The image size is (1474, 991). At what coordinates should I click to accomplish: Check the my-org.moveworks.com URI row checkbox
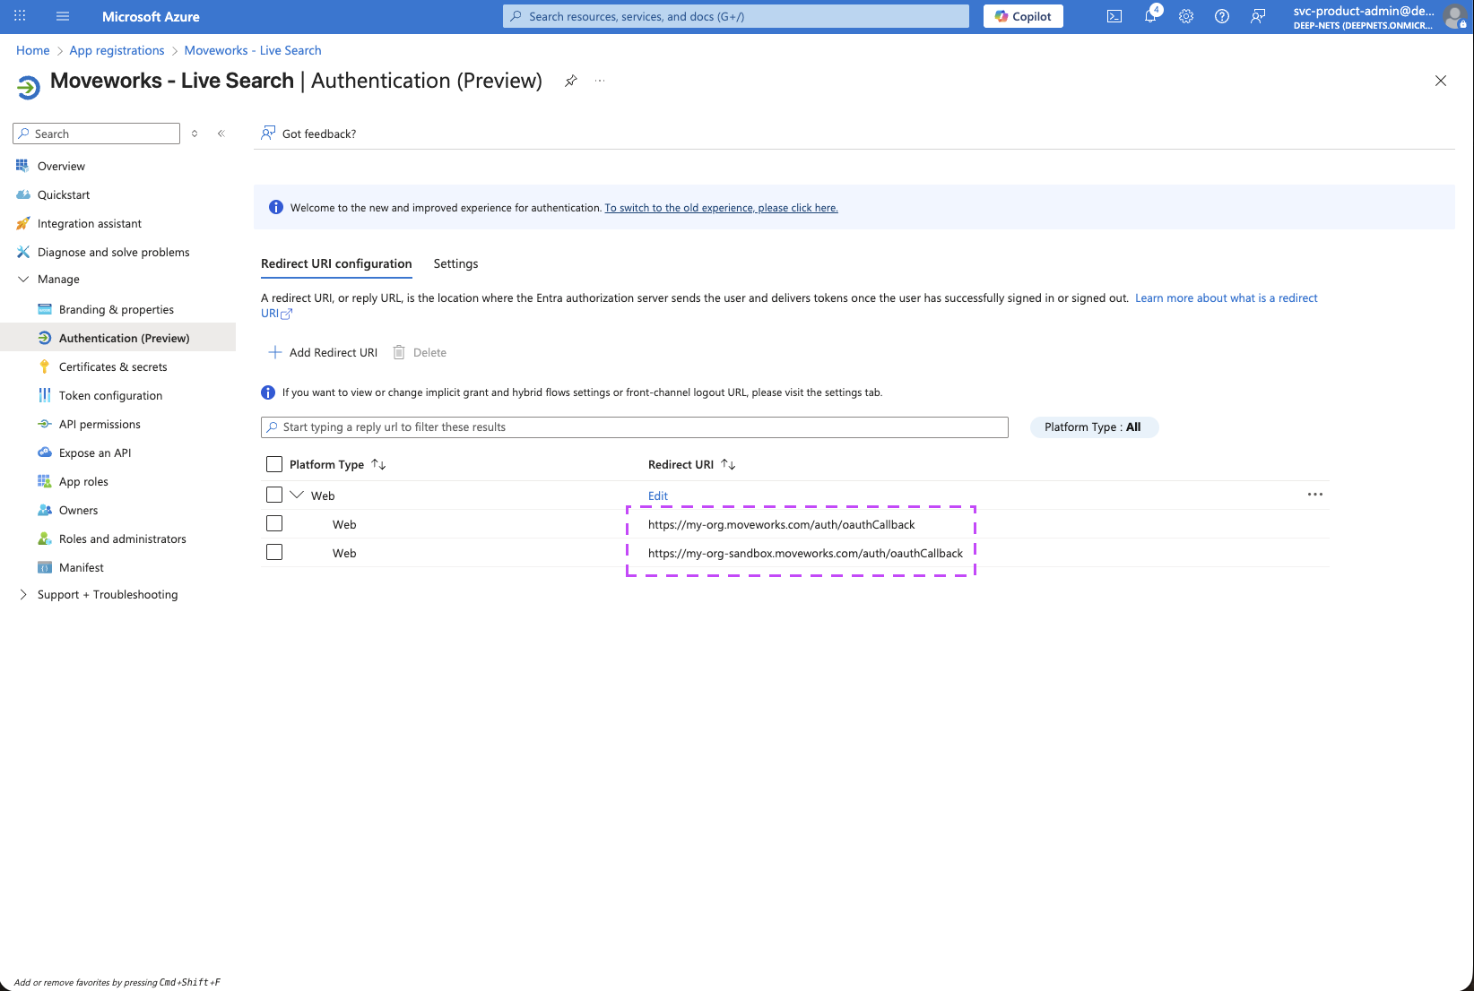coord(274,523)
